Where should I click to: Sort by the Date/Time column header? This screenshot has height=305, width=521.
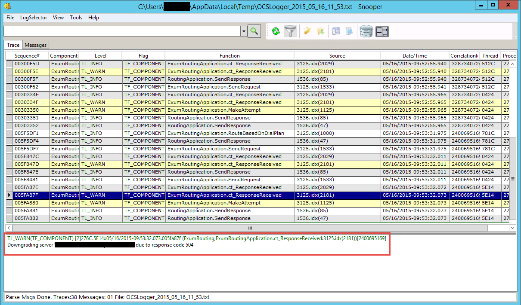[x=415, y=55]
